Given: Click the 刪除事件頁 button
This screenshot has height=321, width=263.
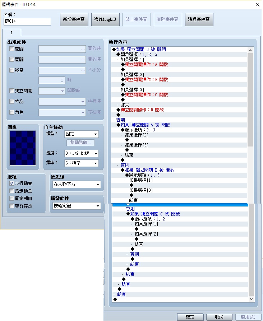Looking at the screenshot, I should point(168,19).
